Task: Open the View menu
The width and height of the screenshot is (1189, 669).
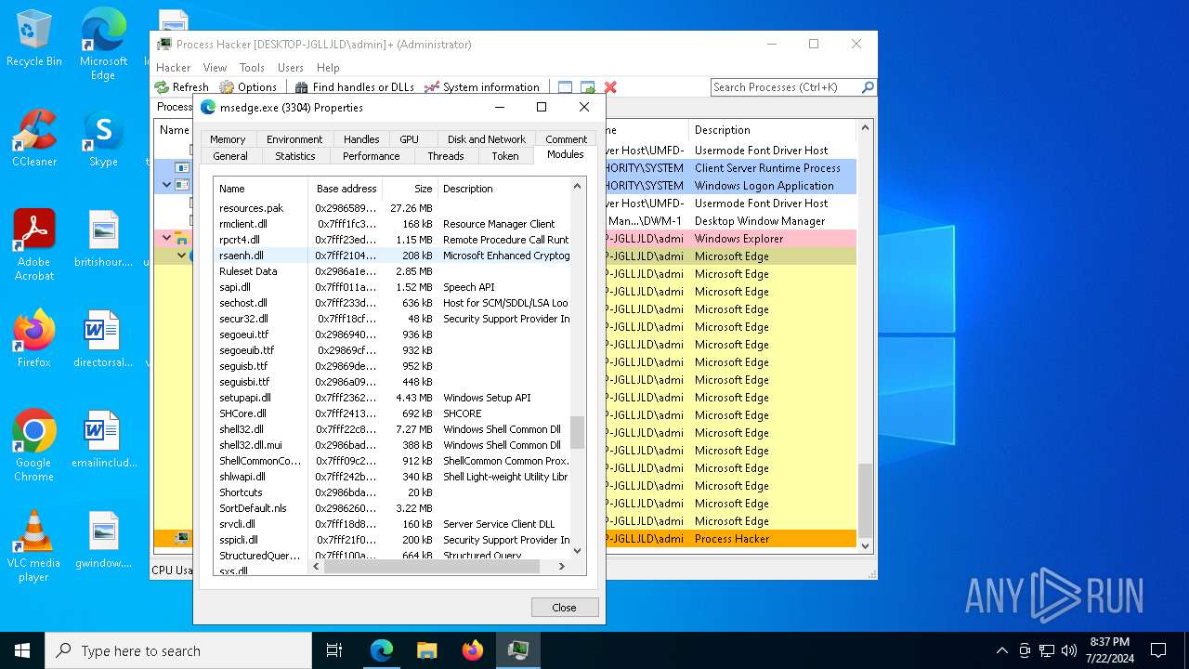Action: (215, 68)
